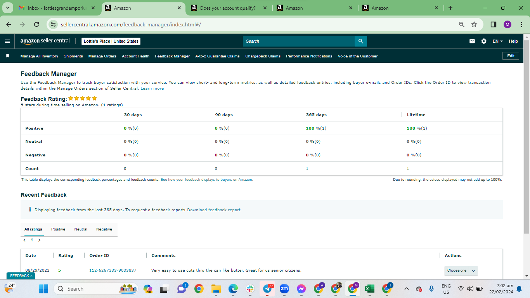Click the Learn more link
This screenshot has width=530, height=298.
tap(152, 88)
